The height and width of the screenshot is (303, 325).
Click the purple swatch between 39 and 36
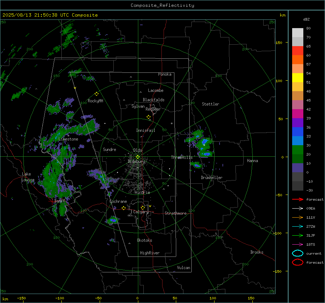pos(298,123)
